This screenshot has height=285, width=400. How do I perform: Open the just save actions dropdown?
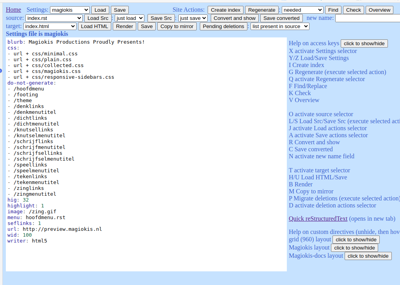tap(193, 18)
